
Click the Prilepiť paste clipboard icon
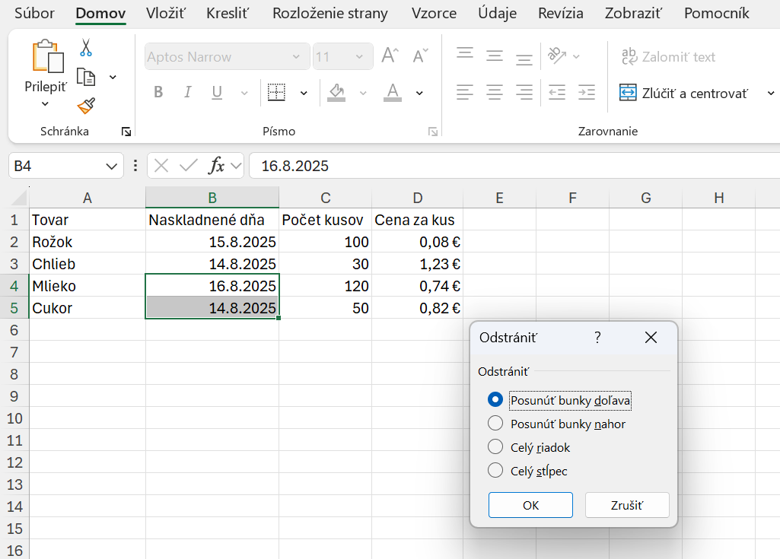pos(48,56)
